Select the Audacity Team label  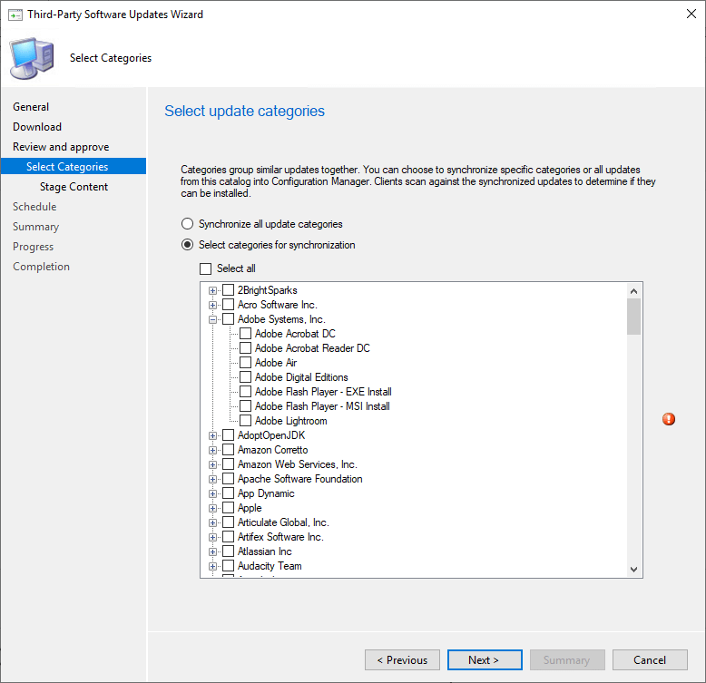point(270,566)
